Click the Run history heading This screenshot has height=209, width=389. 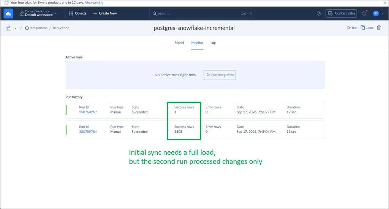(74, 97)
